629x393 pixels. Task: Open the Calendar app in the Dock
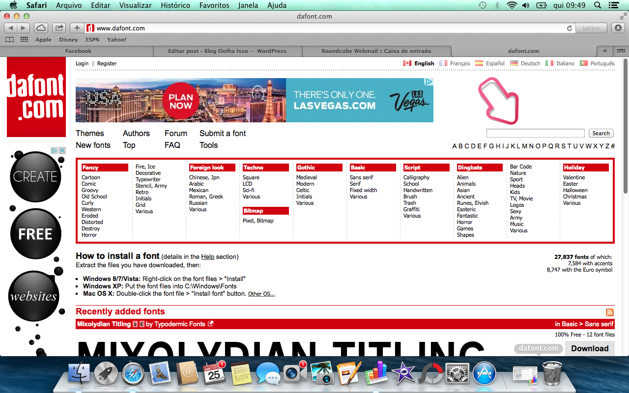pyautogui.click(x=214, y=374)
